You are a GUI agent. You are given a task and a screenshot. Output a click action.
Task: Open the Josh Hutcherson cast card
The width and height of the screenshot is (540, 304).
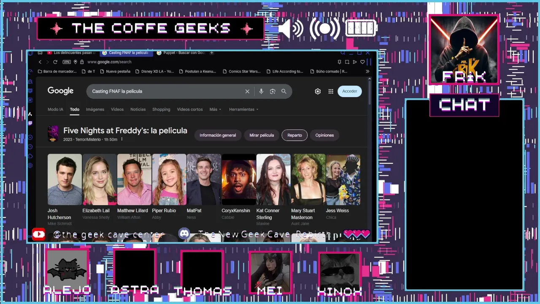point(65,190)
